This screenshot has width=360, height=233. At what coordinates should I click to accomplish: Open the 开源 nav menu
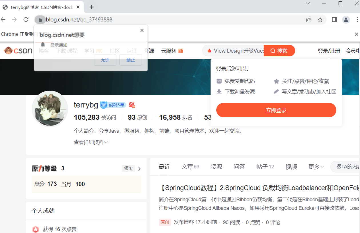coord(149,51)
